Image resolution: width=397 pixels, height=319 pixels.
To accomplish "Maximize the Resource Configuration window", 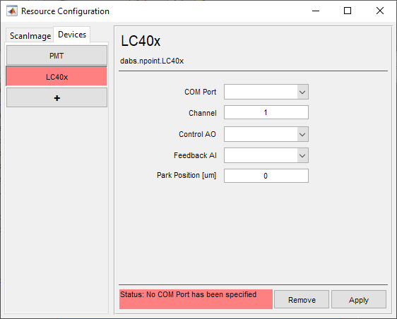I will coord(348,11).
